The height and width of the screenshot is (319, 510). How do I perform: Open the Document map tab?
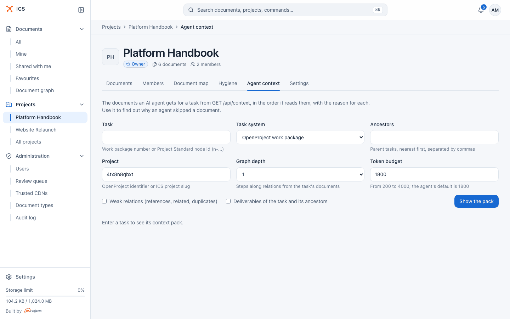coord(191,83)
